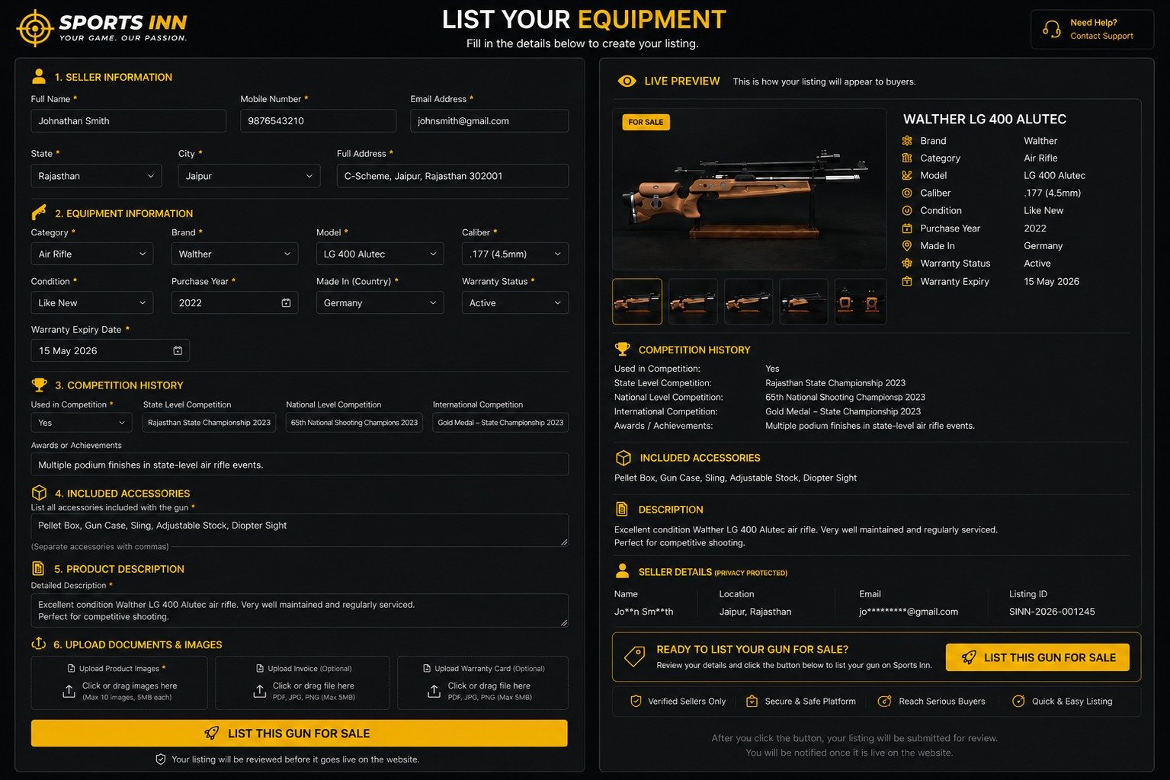Click the Reach Serious Buyers target icon

(x=884, y=701)
